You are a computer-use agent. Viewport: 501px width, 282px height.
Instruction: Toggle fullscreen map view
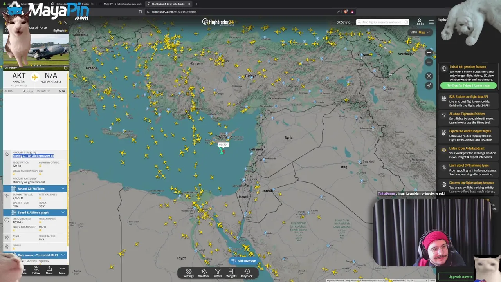coord(429,76)
